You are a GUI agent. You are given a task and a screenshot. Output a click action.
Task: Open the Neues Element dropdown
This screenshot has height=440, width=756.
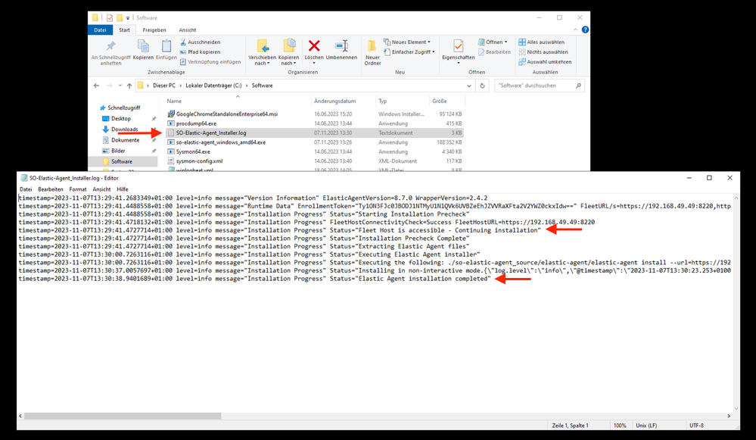[407, 42]
